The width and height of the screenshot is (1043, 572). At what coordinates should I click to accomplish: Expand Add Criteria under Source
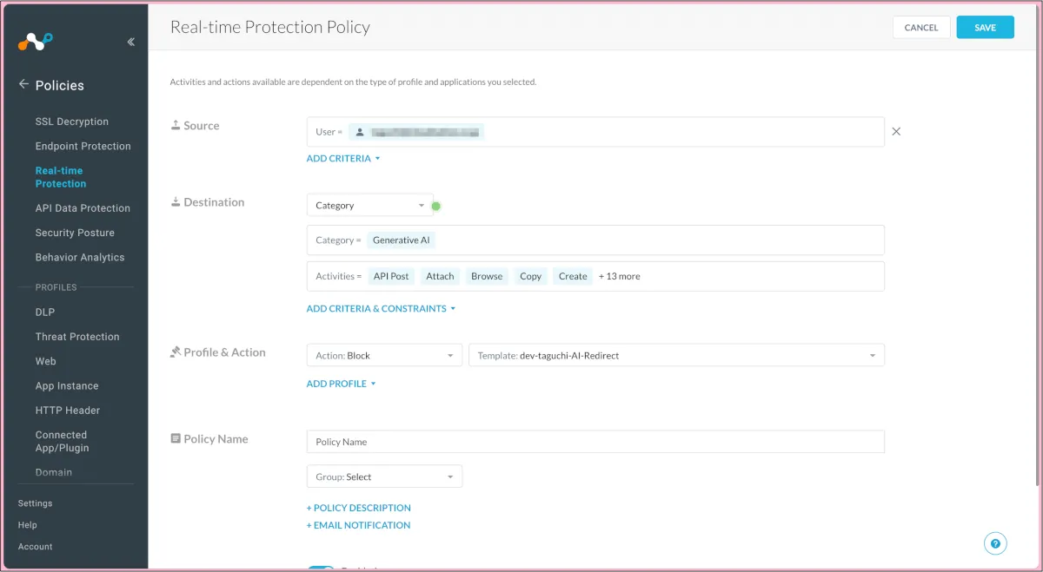(x=343, y=159)
